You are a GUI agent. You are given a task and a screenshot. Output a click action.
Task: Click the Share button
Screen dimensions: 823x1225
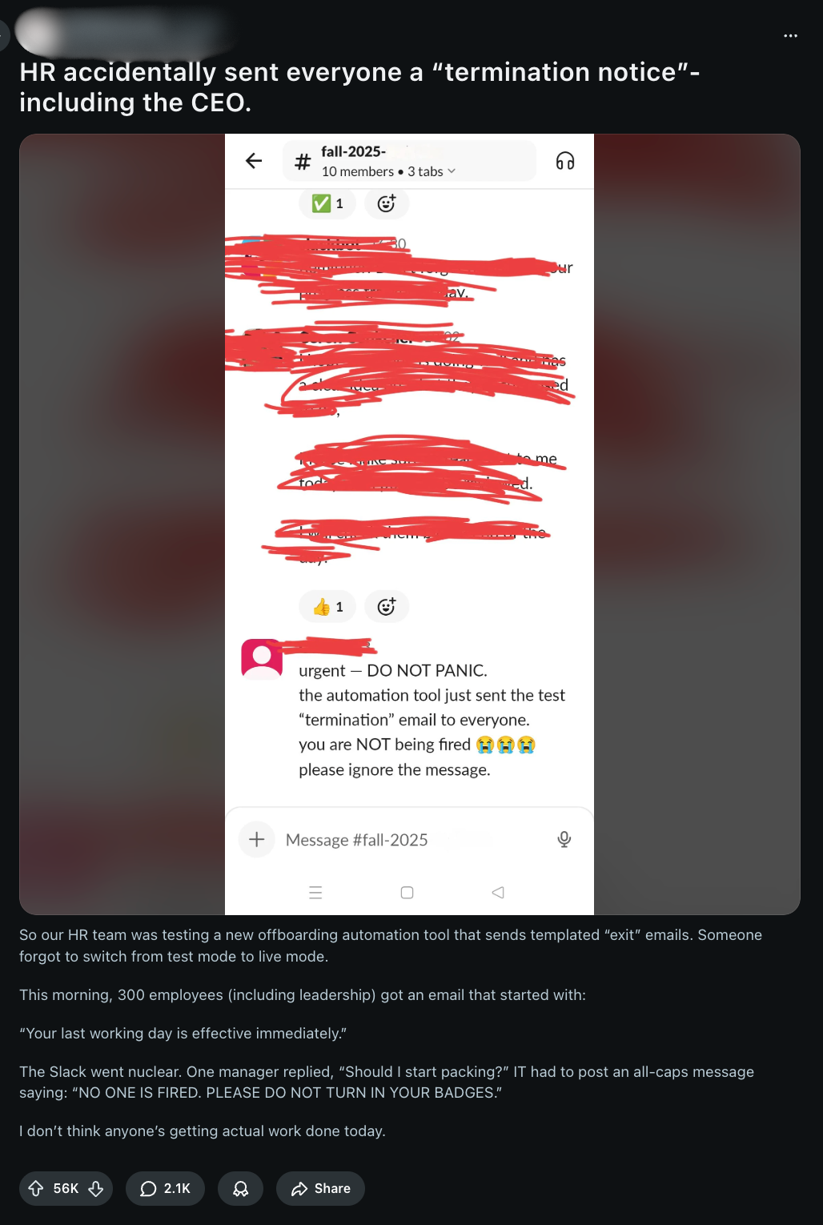(x=320, y=1188)
